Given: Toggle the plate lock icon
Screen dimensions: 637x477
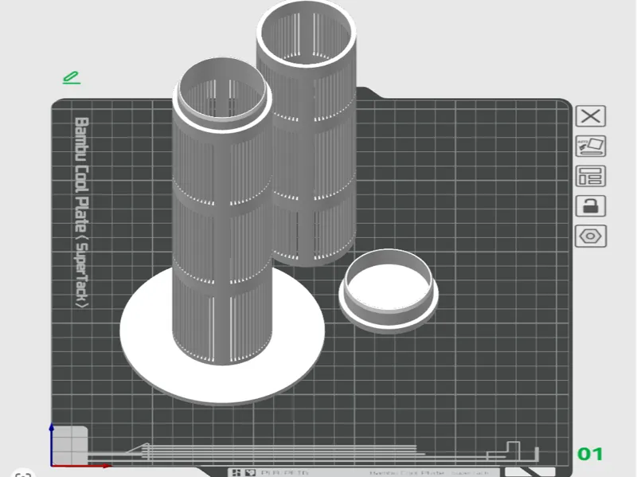Looking at the screenshot, I should click(591, 205).
